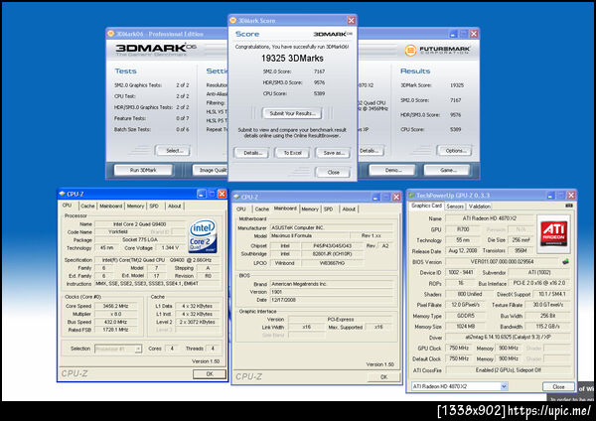Switch to the Sensors tab in GPU-Z
The image size is (596, 421).
[x=455, y=207]
